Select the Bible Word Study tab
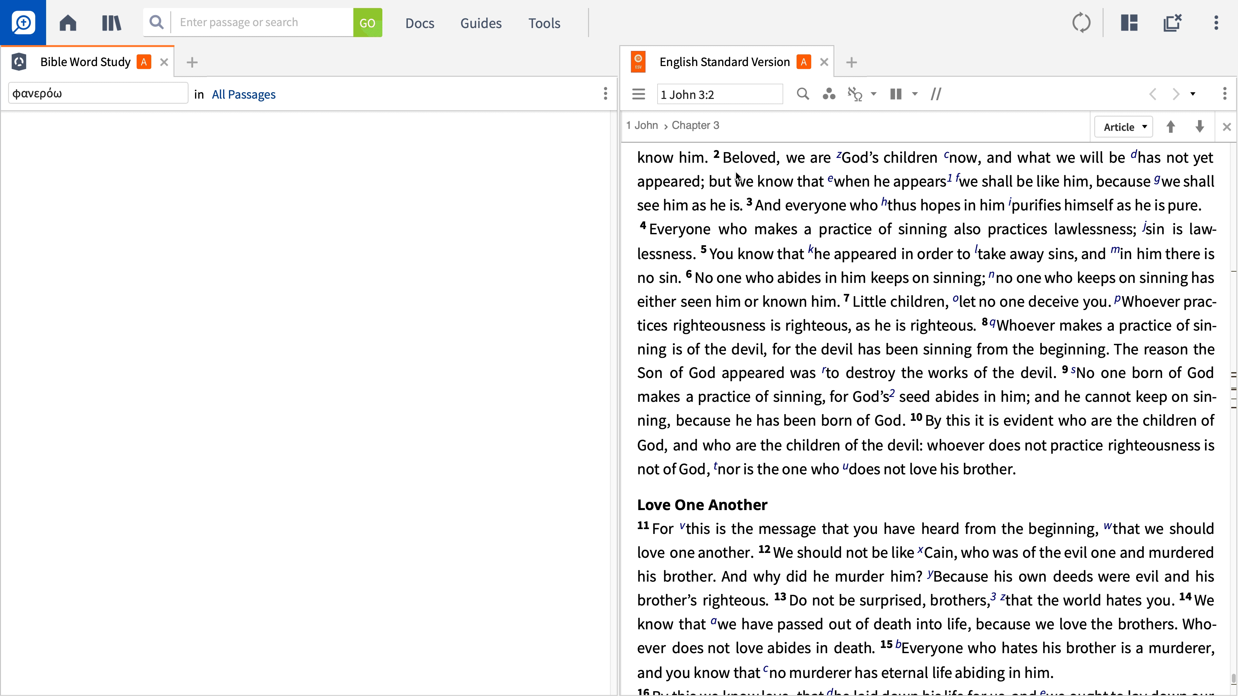 point(85,62)
